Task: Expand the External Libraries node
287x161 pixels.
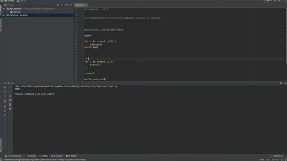Action: click(4, 15)
